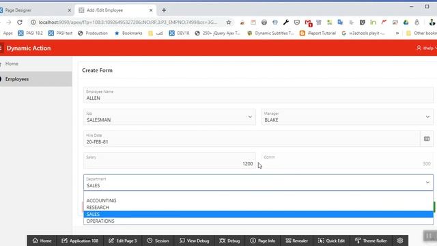Toggle Debug in the developer toolbar
Screen dimensions: 437x246
pyautogui.click(x=229, y=241)
